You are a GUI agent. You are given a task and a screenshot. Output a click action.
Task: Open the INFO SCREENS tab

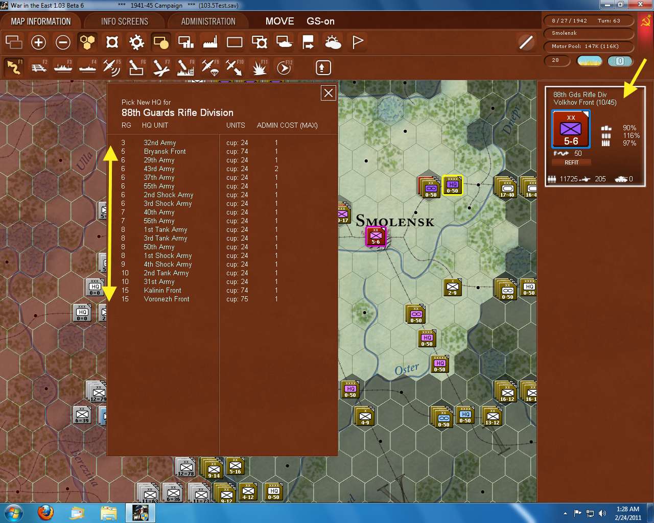tap(125, 21)
